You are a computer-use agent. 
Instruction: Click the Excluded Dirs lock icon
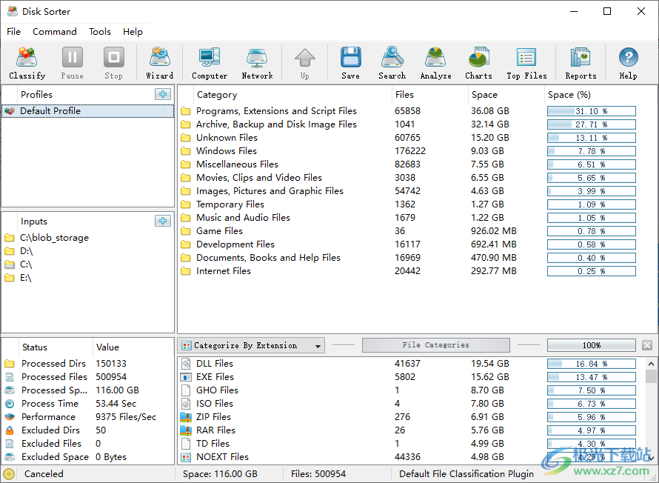pos(10,430)
